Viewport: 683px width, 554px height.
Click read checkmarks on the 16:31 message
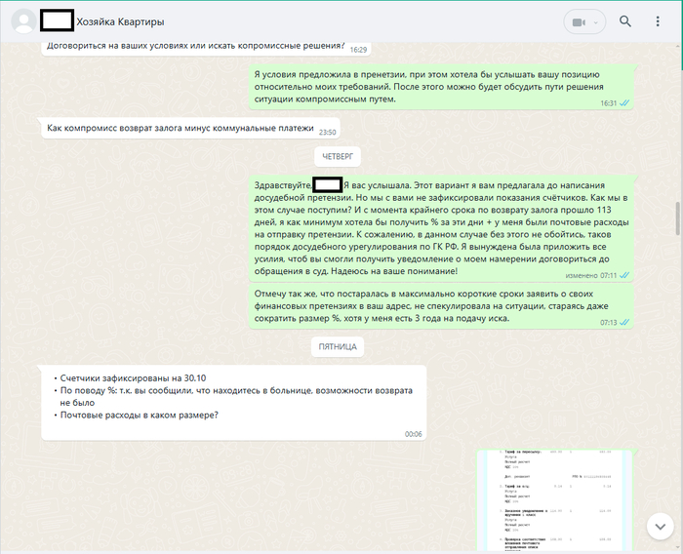coord(624,102)
